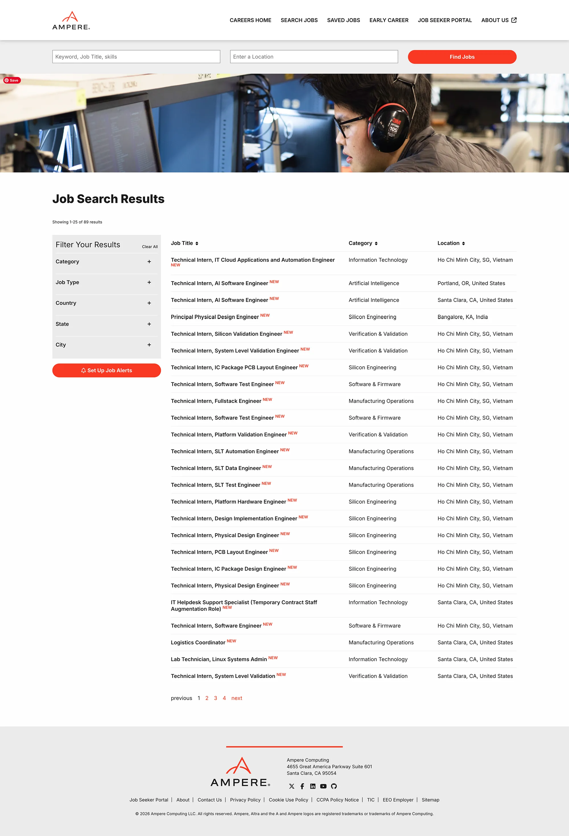
Task: View Ampere's GitHub page from the footer
Action: coord(334,786)
